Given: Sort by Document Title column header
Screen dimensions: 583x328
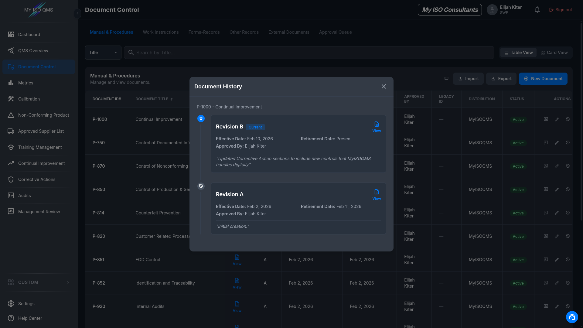Looking at the screenshot, I should [154, 99].
